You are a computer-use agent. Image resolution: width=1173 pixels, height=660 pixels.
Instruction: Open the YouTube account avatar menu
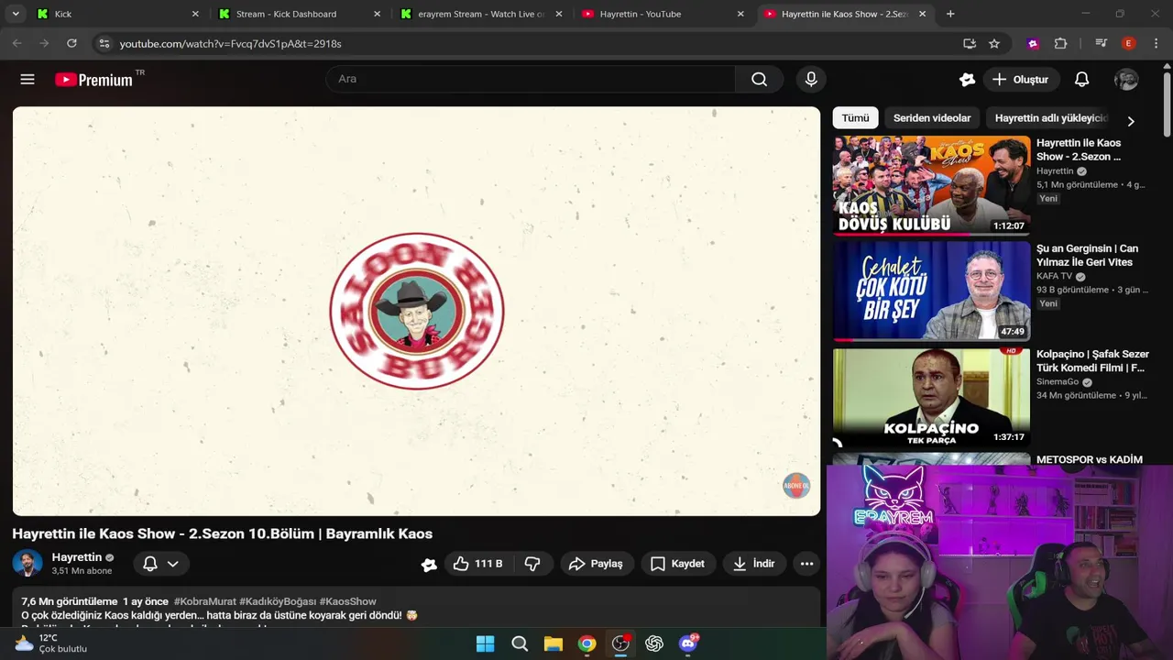pos(1126,80)
